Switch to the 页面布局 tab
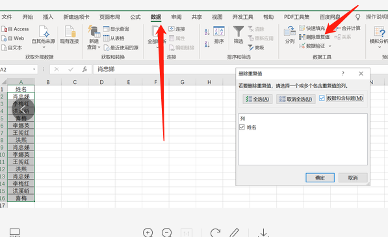 pos(110,17)
